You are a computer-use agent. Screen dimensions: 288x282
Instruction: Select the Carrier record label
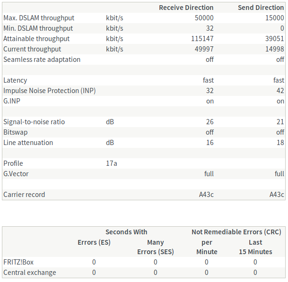pyautogui.click(x=24, y=195)
